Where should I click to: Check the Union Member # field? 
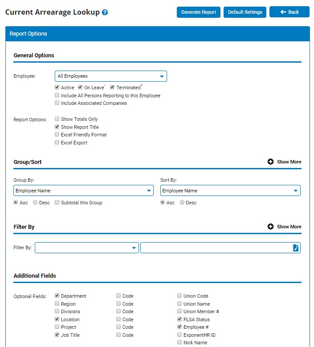click(x=179, y=311)
